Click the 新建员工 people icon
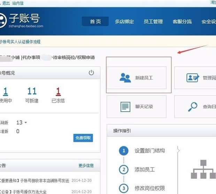The width and height of the screenshot is (216, 194). (x=125, y=78)
